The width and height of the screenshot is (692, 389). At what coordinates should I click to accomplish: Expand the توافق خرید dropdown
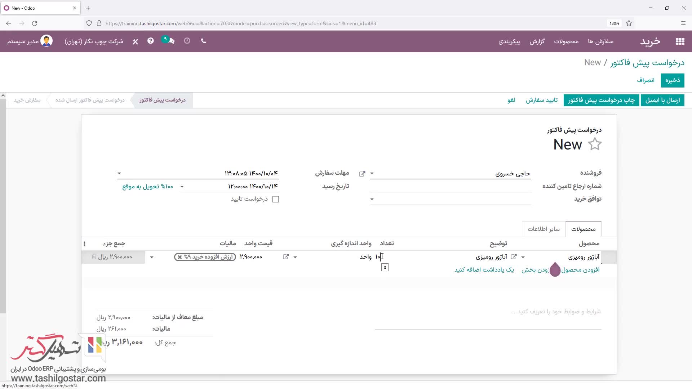pos(372,199)
